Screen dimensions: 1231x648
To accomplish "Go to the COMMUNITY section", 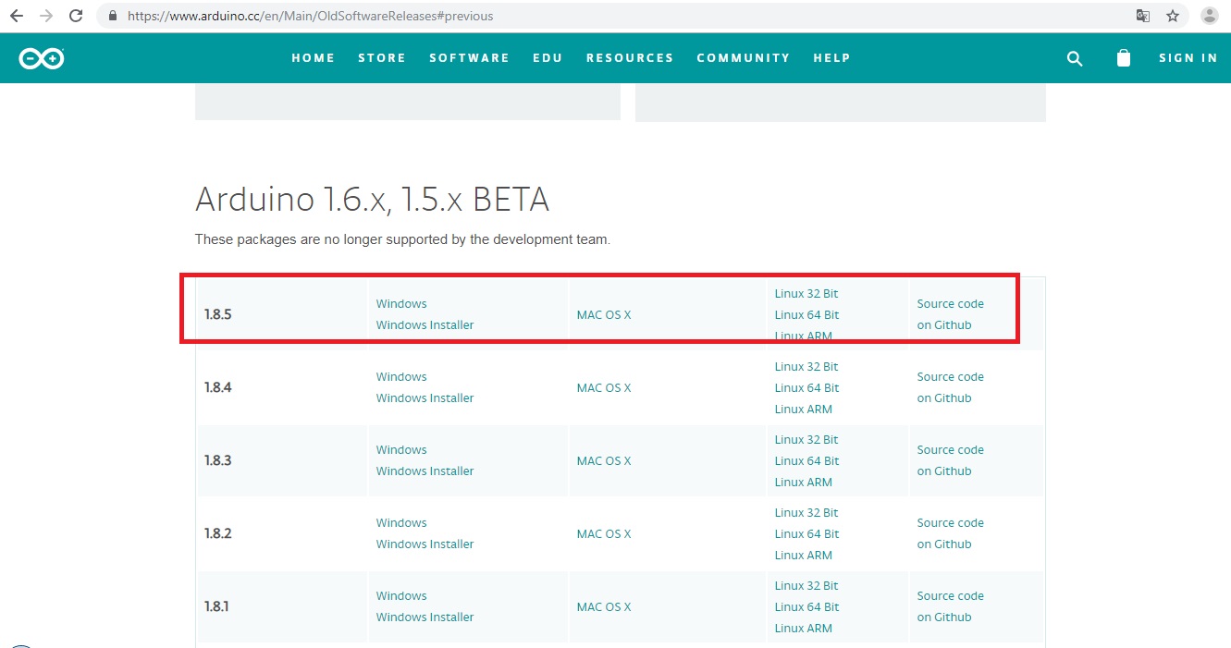I will [x=743, y=58].
